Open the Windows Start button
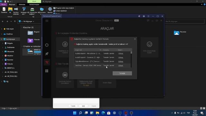This screenshot has height=116, width=206. coord(75,113)
